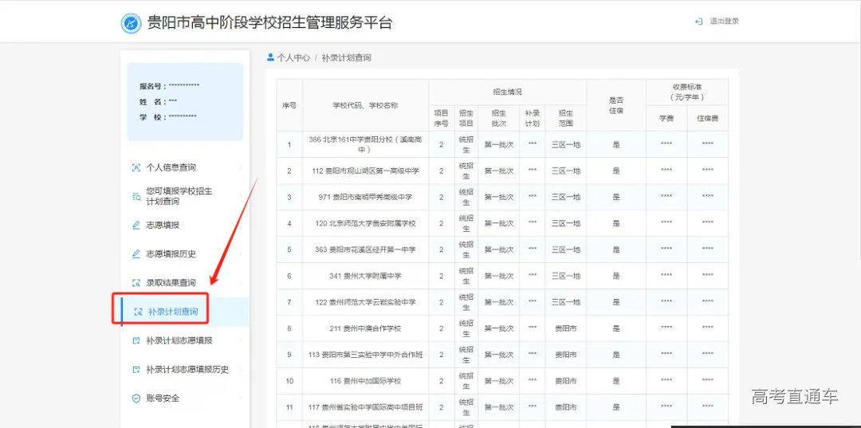Click 序号 column header
The height and width of the screenshot is (428, 861).
click(289, 105)
